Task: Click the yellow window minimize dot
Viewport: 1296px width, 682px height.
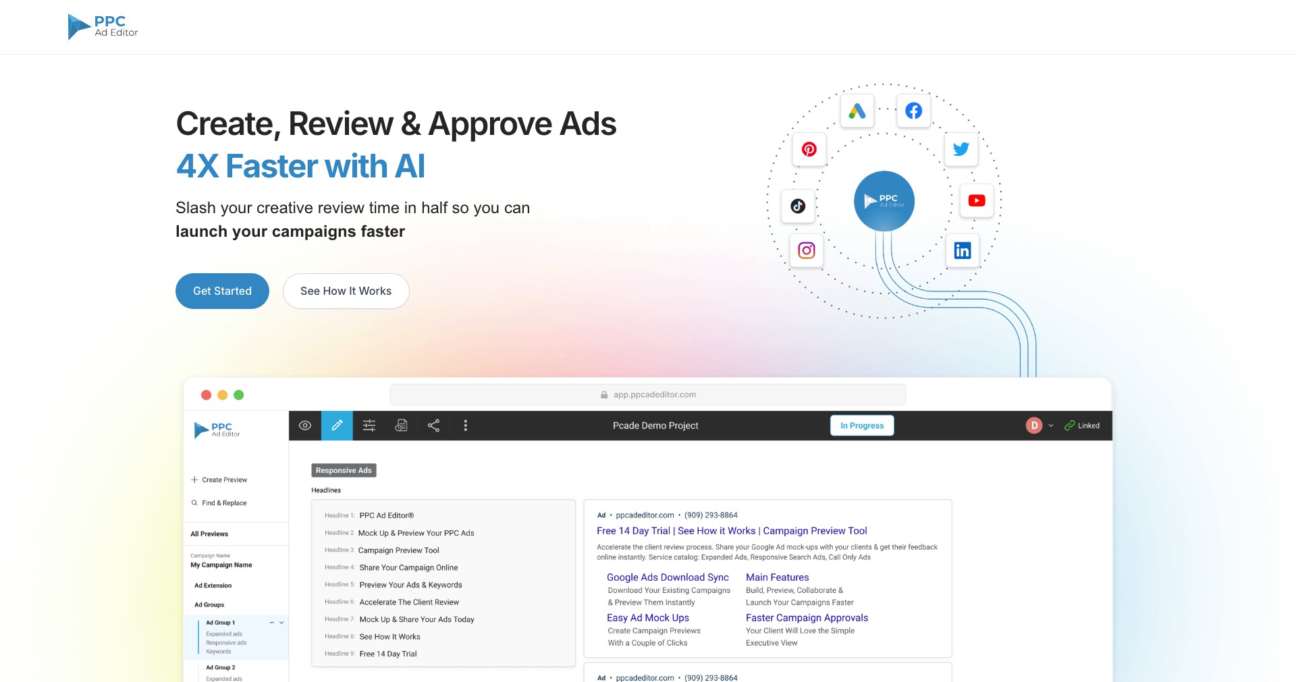Action: pos(223,395)
